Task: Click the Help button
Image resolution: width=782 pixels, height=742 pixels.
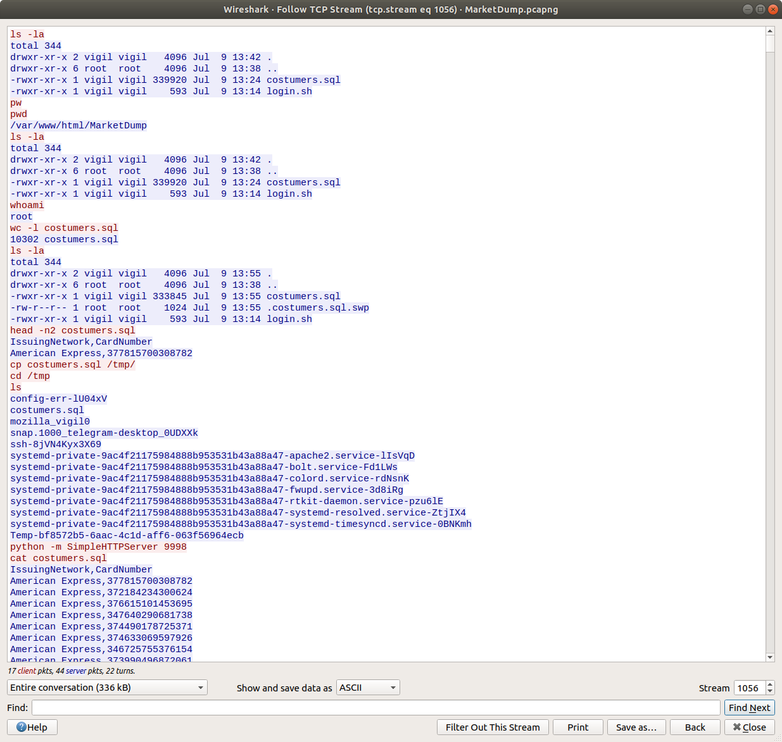Action: 32,727
